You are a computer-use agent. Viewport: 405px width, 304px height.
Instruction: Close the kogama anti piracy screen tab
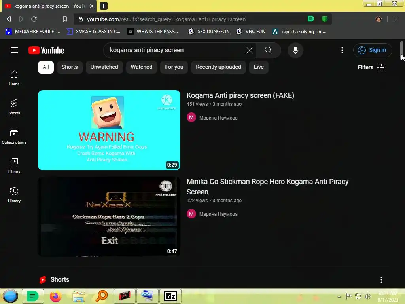tap(92, 6)
